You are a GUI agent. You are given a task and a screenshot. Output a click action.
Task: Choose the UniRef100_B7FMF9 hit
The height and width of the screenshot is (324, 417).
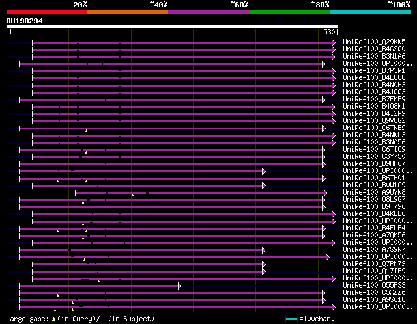374,100
